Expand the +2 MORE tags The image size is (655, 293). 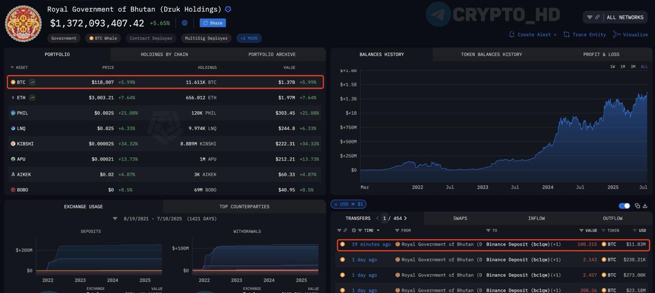[x=249, y=38]
